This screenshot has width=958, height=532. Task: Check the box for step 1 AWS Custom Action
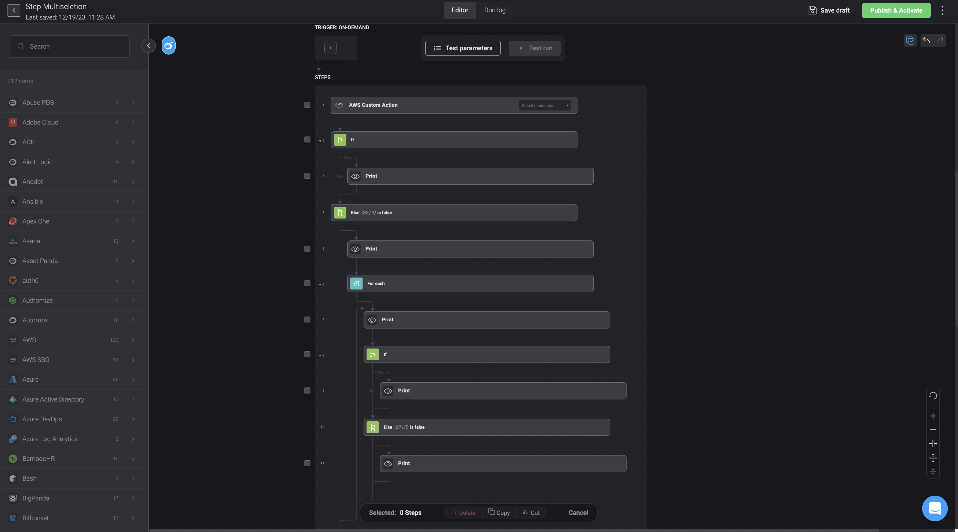[x=307, y=105]
